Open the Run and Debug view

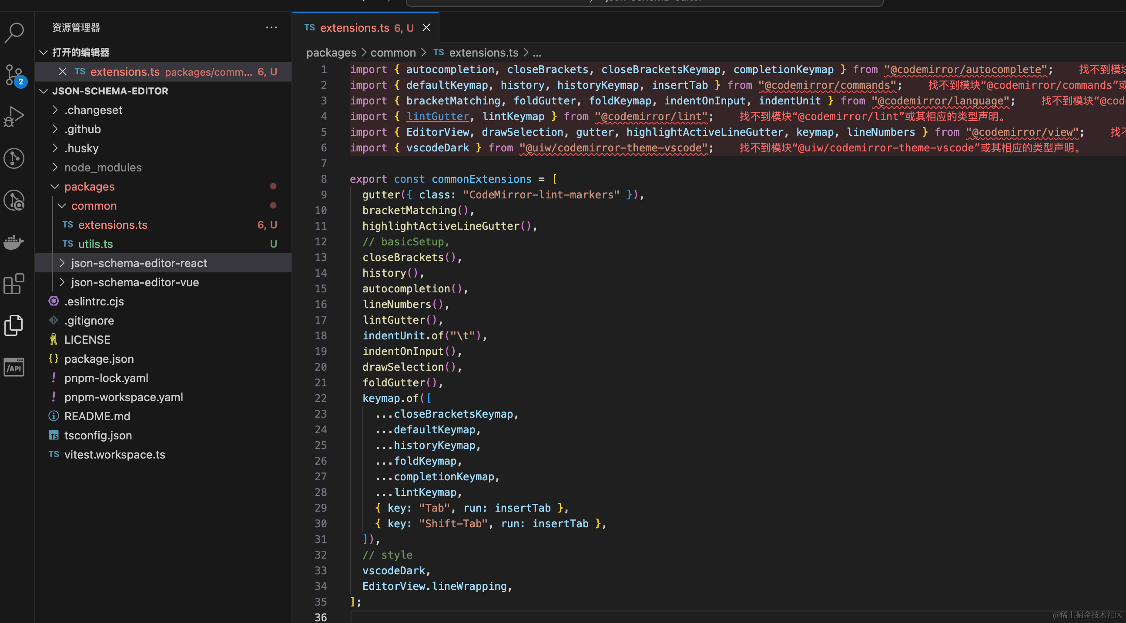[14, 116]
